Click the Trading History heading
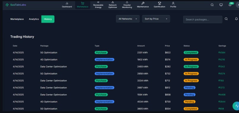Screen dimensions: 239x113 [x=22, y=37]
